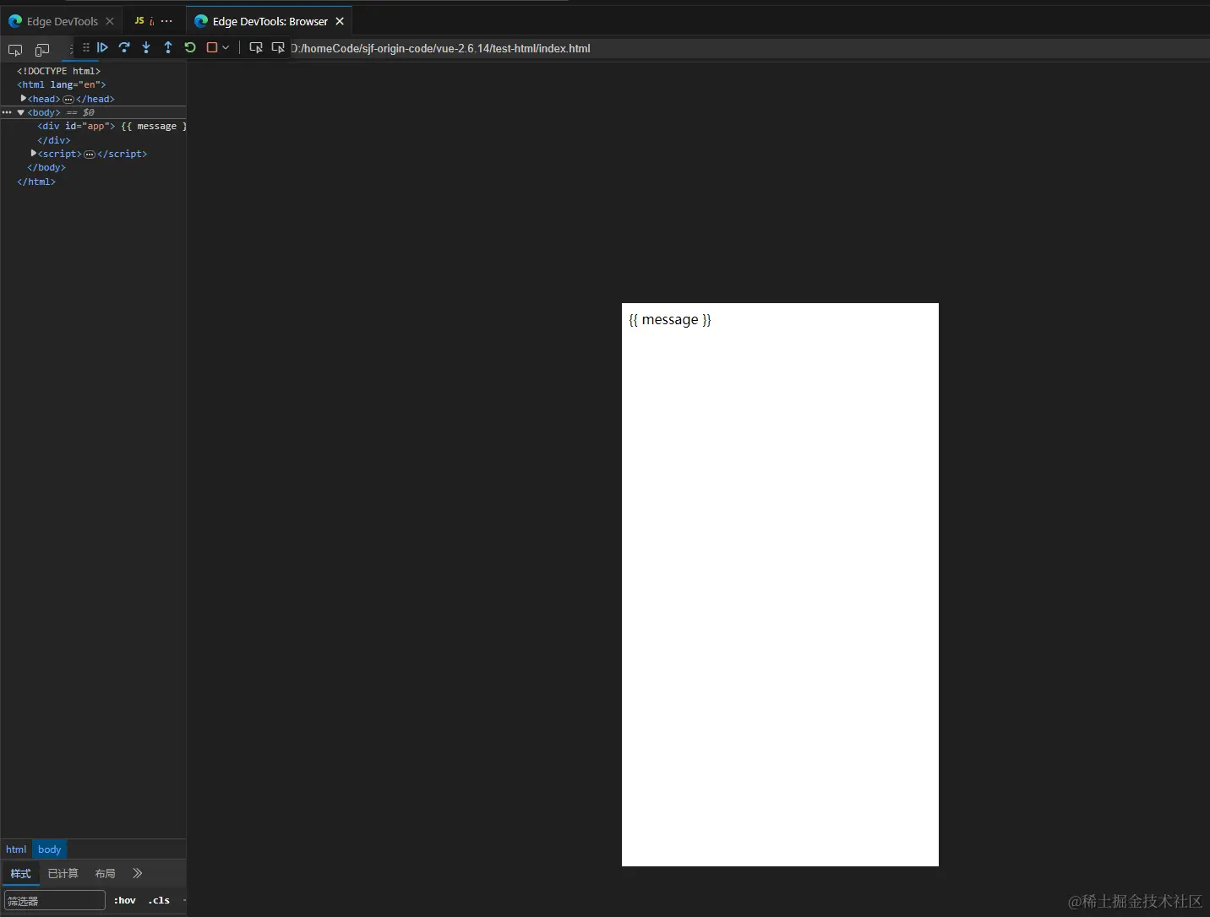
Task: Toggle .cls class editor
Action: [159, 900]
